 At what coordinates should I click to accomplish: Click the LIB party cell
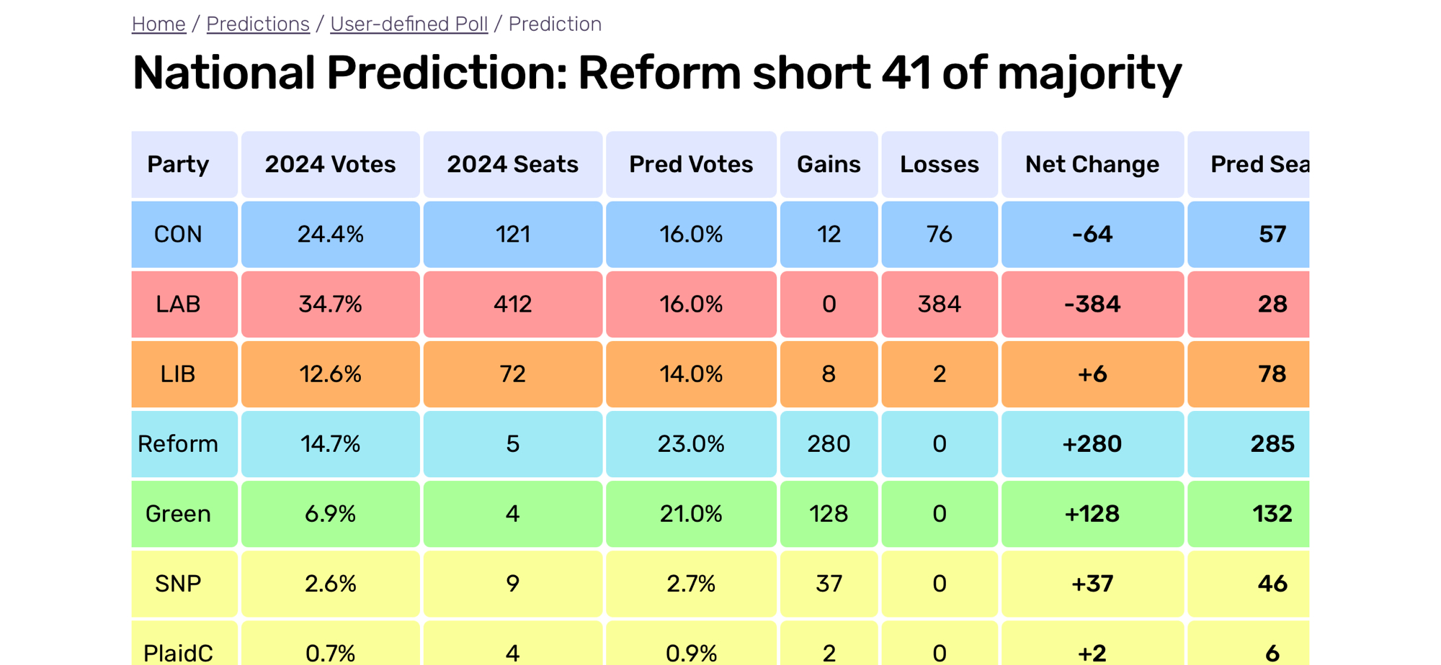pos(178,374)
